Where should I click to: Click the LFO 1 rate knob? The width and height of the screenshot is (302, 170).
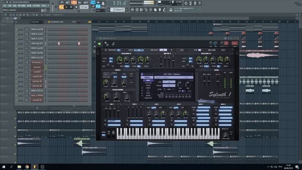(x=149, y=113)
